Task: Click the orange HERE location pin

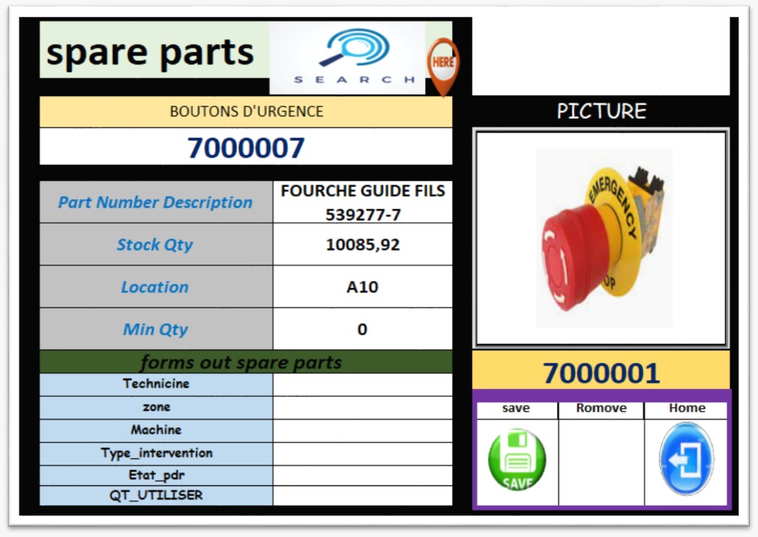Action: 442,64
